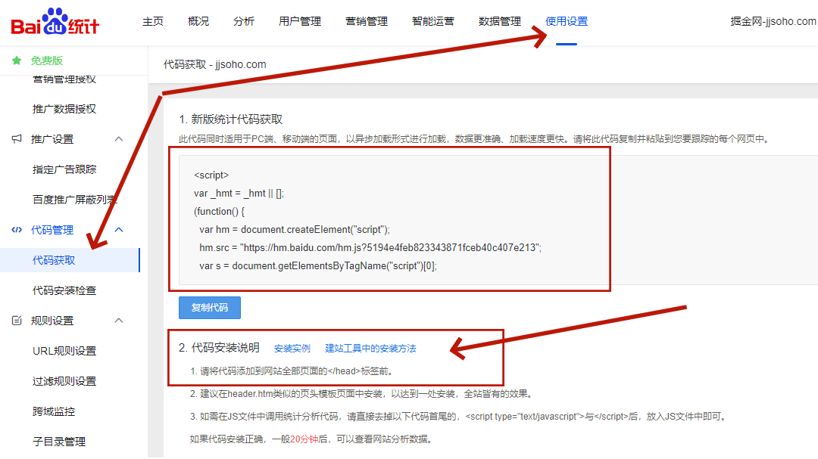818x459 pixels.
Task: Go to 用户管理 tab
Action: [x=300, y=21]
